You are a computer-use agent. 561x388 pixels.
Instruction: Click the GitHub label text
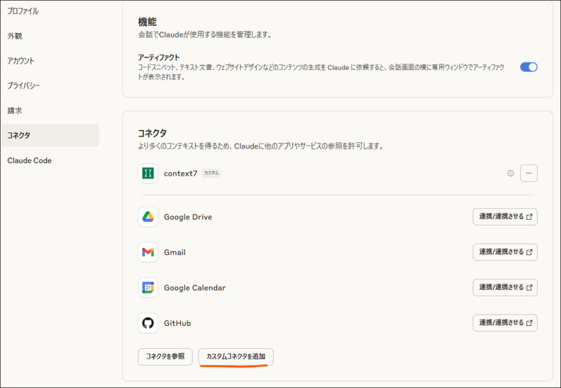click(177, 324)
